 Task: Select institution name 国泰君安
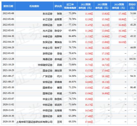(x=47, y=88)
